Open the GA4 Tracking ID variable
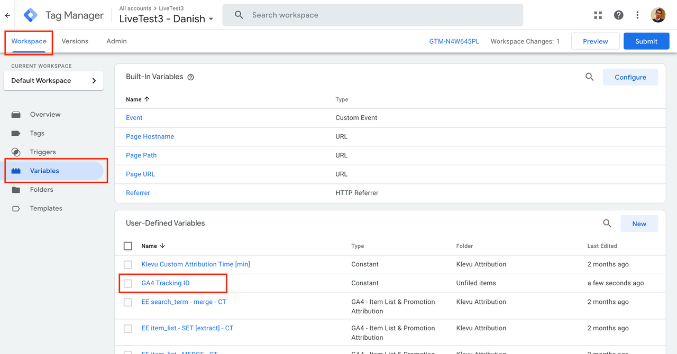The image size is (677, 354). [166, 283]
